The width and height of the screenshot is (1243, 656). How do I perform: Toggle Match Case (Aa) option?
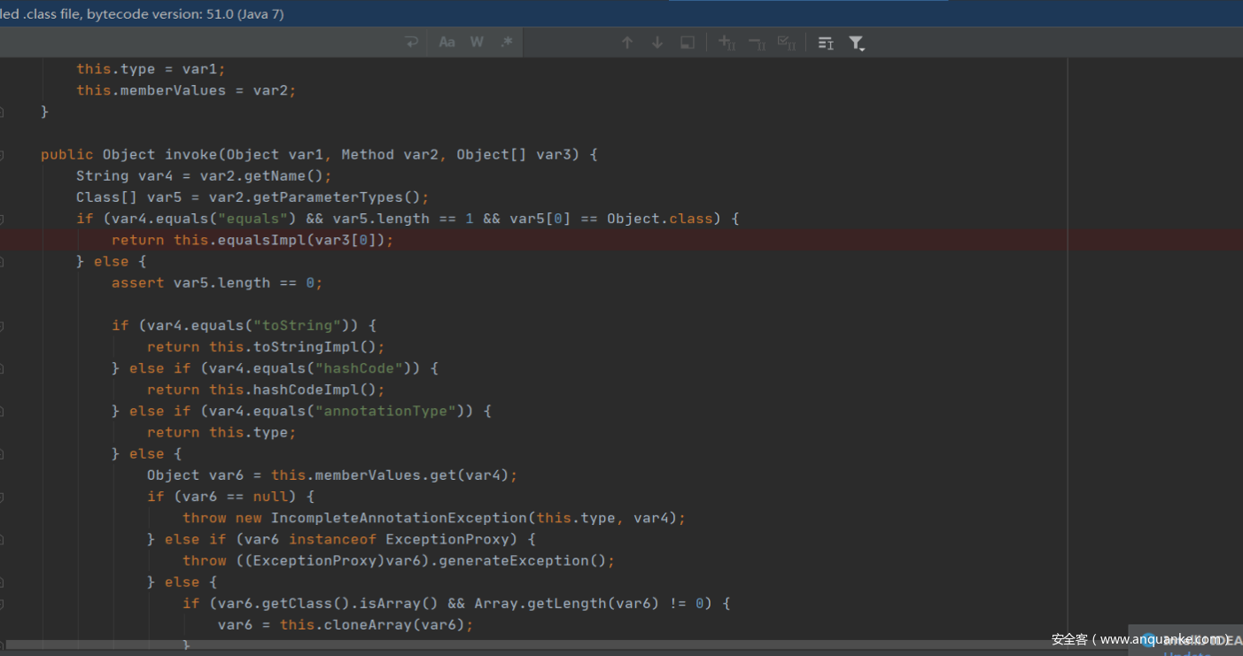tap(447, 42)
